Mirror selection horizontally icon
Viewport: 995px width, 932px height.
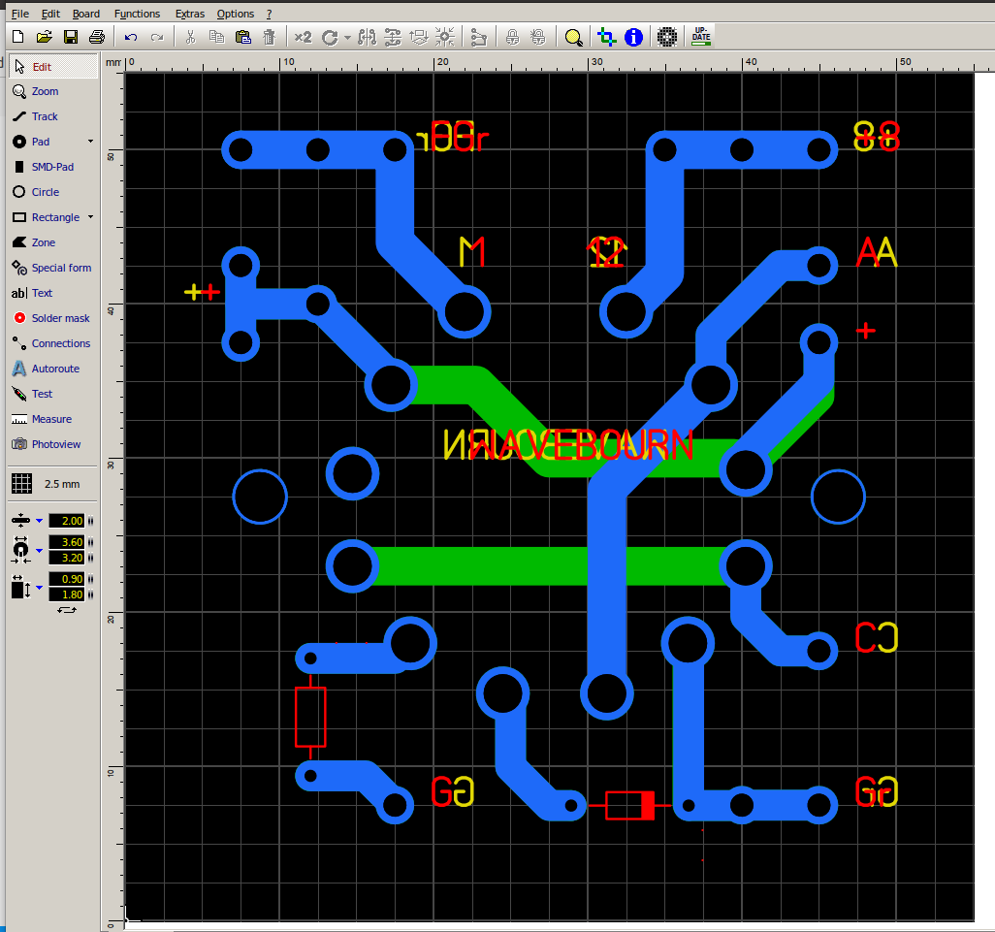[x=367, y=38]
